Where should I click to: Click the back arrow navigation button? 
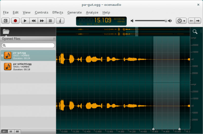[192, 21]
